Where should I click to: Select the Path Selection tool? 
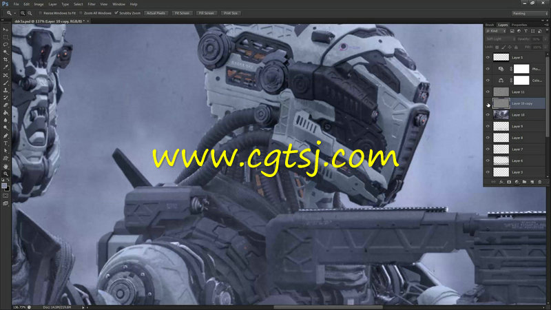[x=6, y=151]
